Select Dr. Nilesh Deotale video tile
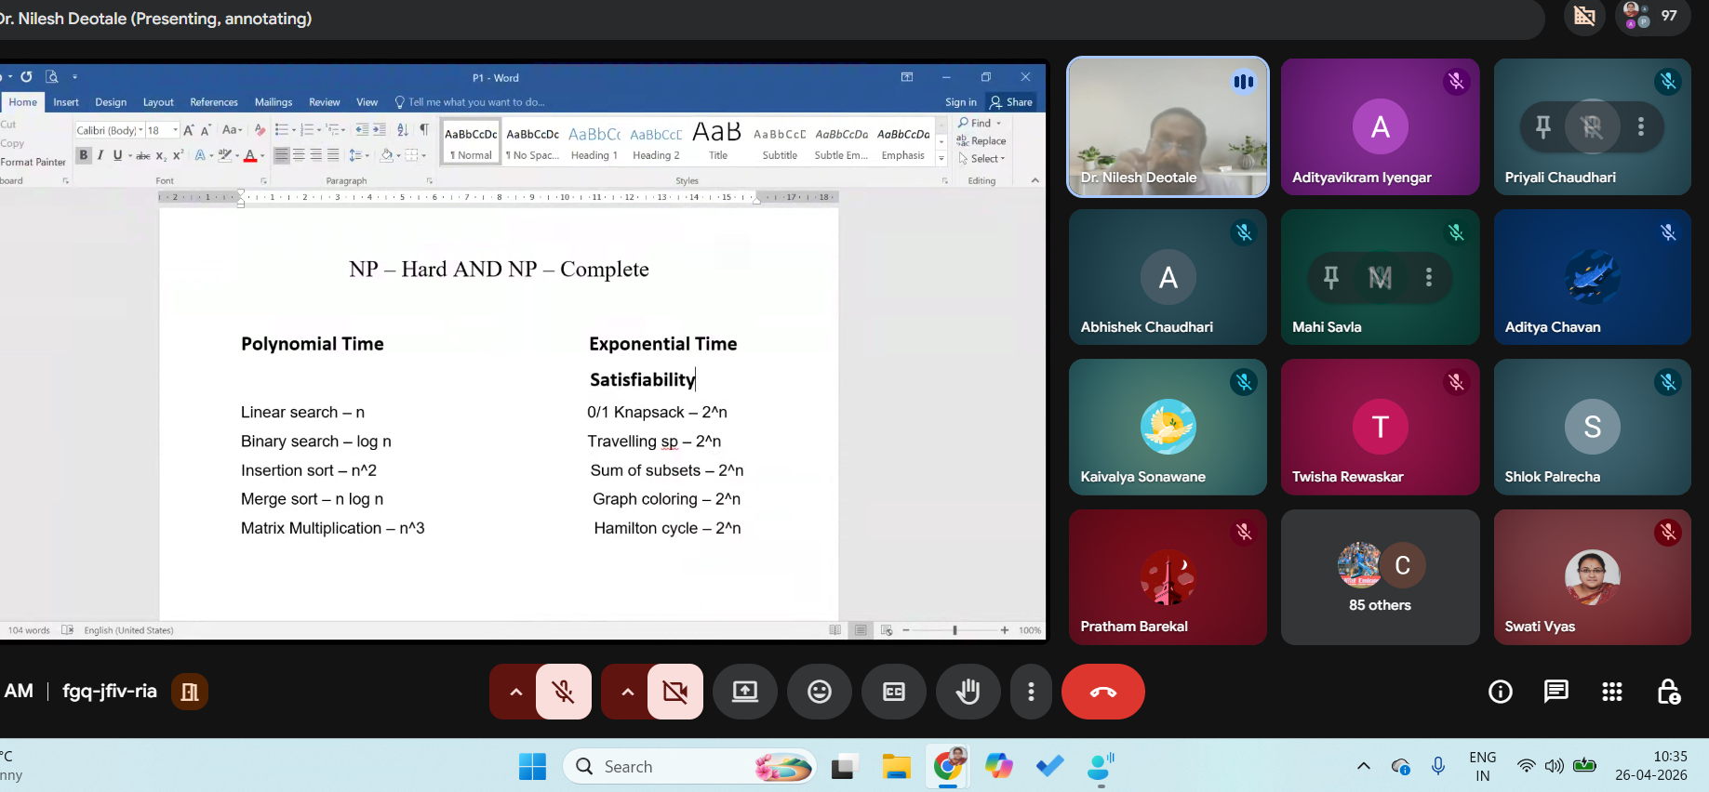Viewport: 1709px width, 792px height. [1168, 127]
